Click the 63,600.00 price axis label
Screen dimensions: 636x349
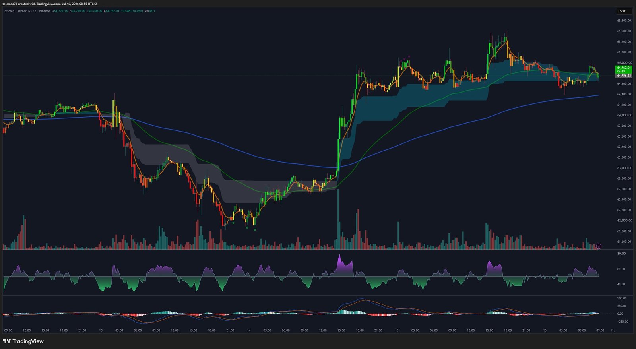click(624, 136)
